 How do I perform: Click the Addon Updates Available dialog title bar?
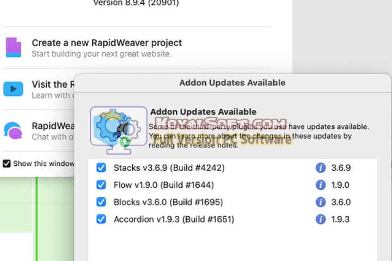[x=232, y=83]
